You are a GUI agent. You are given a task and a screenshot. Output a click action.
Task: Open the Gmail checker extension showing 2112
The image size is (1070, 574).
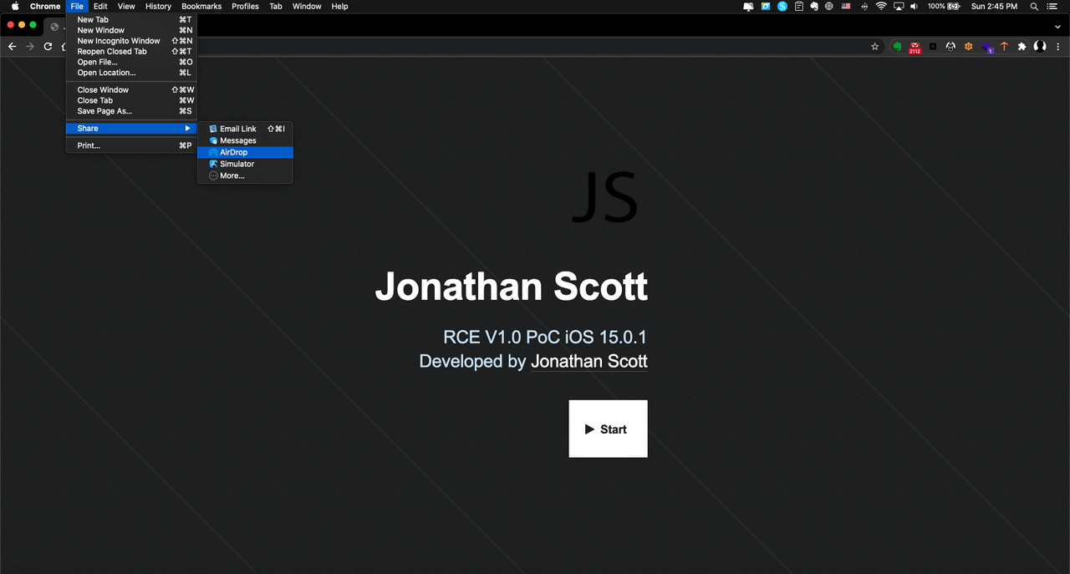[x=915, y=48]
